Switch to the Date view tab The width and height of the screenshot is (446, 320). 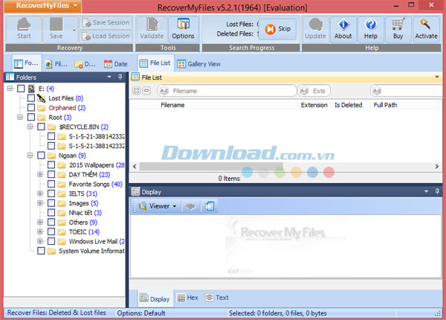tap(116, 64)
